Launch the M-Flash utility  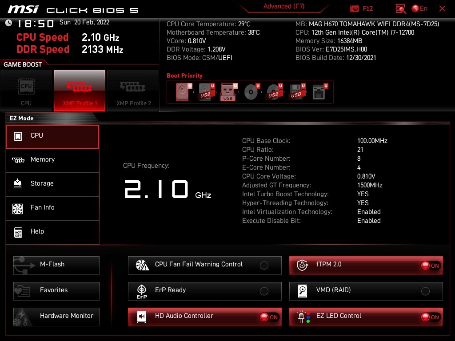click(x=56, y=265)
